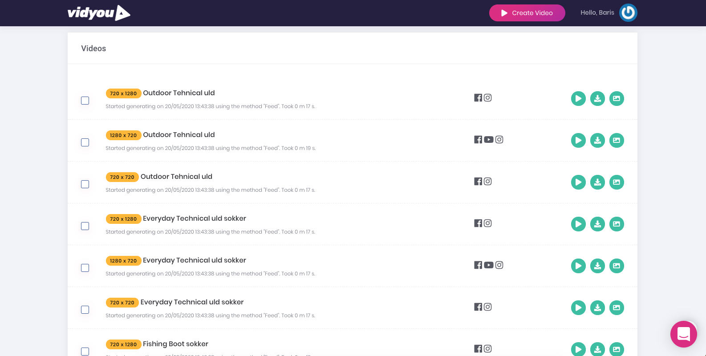
Task: Click Instagram icon on 720 x 1280 Everyday Technical row
Action: pyautogui.click(x=488, y=223)
